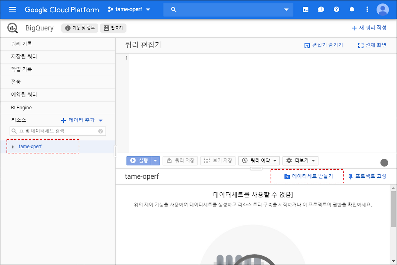Click the search magnifier in top bar
Image resolution: width=397 pixels, height=265 pixels.
[174, 10]
